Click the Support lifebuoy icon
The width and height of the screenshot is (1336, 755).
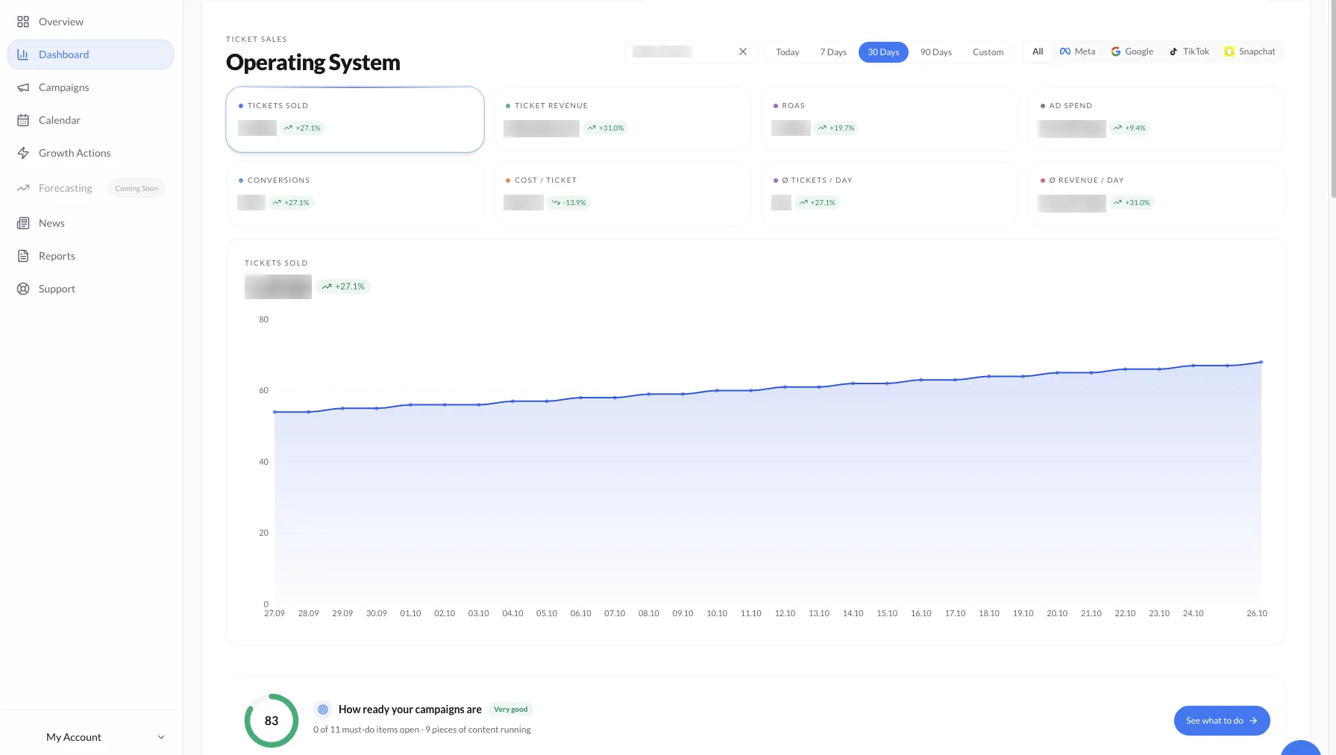coord(23,289)
